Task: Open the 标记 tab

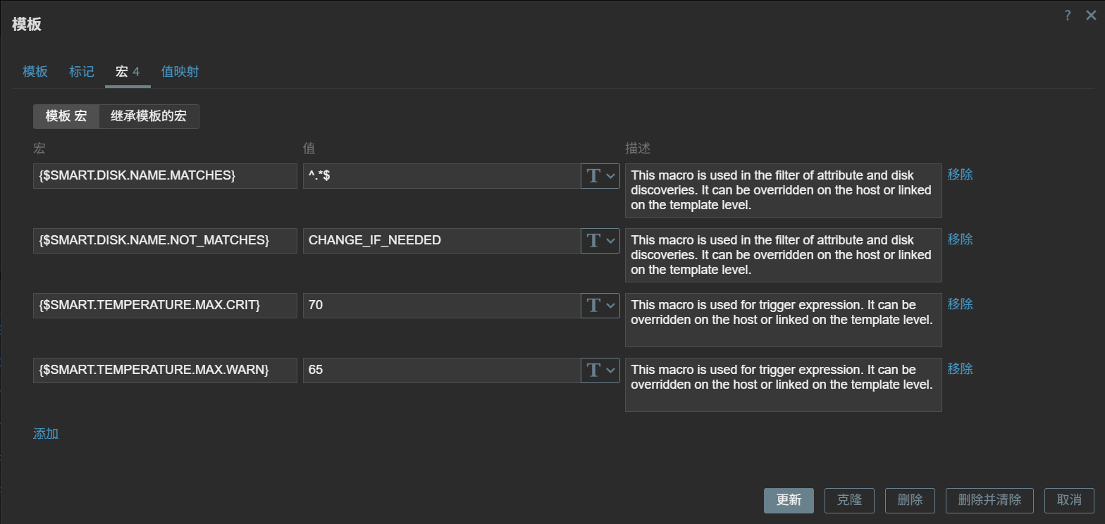Action: point(82,72)
